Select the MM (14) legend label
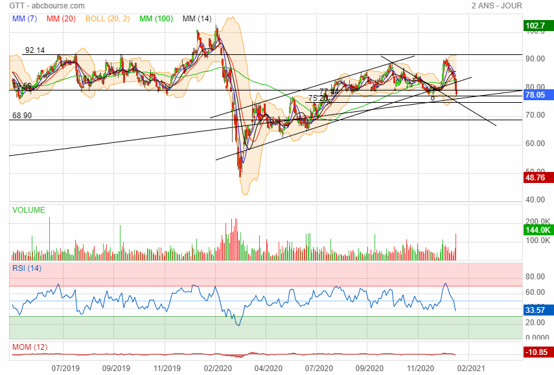This screenshot has height=375, width=554. 197,19
